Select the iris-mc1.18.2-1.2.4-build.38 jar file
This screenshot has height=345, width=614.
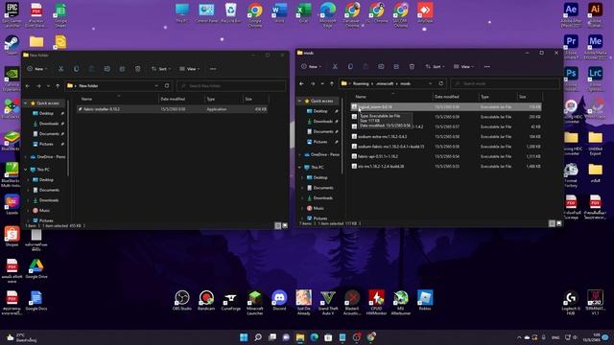446,166
